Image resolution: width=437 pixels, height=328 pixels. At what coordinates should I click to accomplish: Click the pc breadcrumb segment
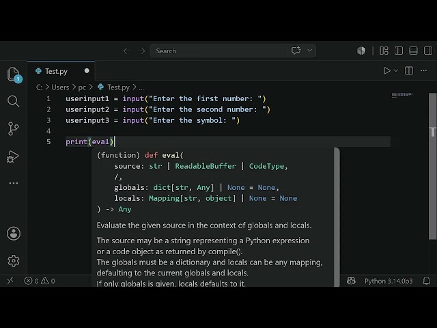(x=82, y=87)
